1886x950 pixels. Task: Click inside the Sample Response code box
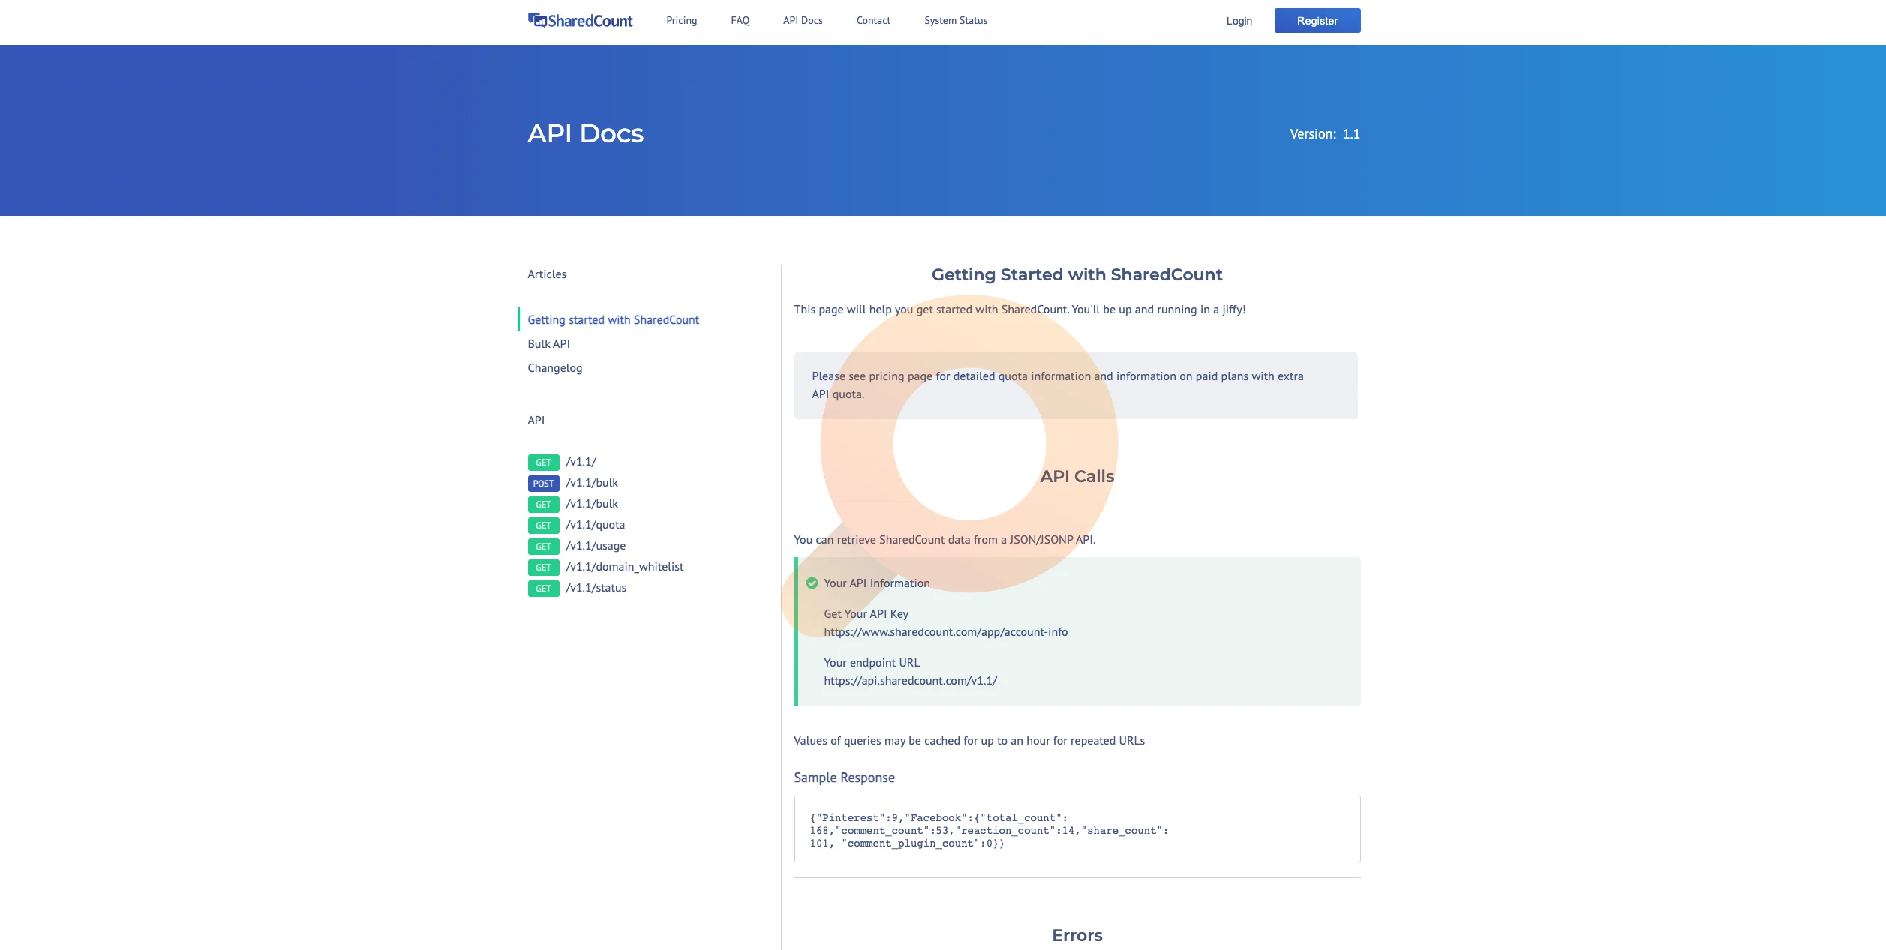pos(1077,829)
